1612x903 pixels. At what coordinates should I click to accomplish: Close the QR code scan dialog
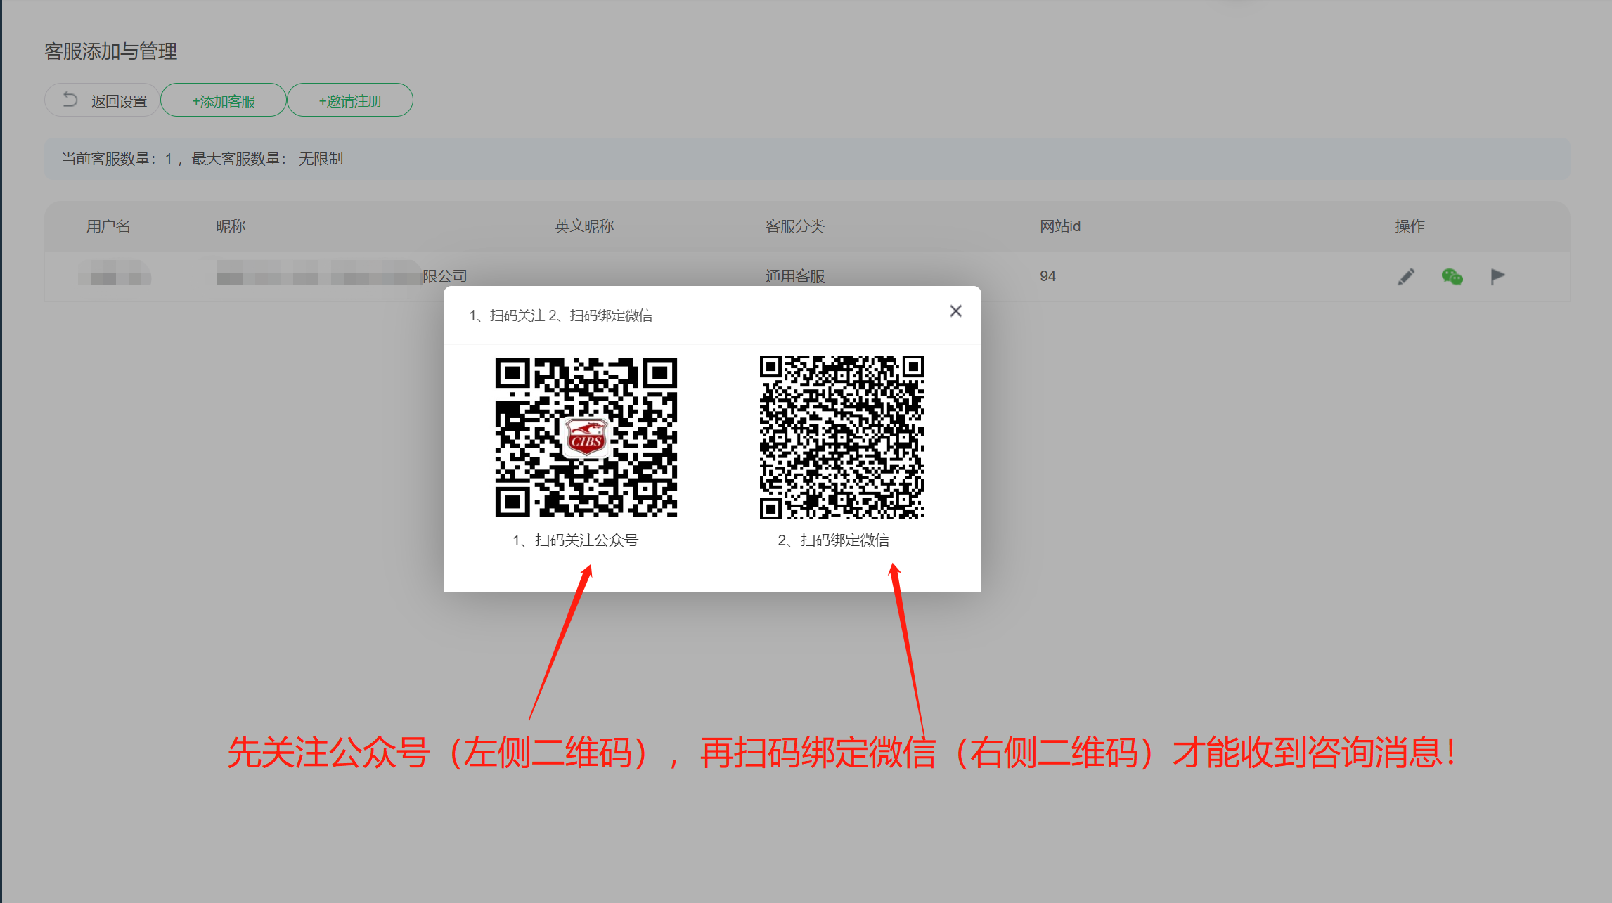pos(955,311)
